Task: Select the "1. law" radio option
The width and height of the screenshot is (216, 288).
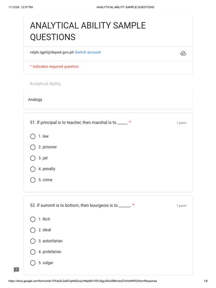Action: (33, 136)
